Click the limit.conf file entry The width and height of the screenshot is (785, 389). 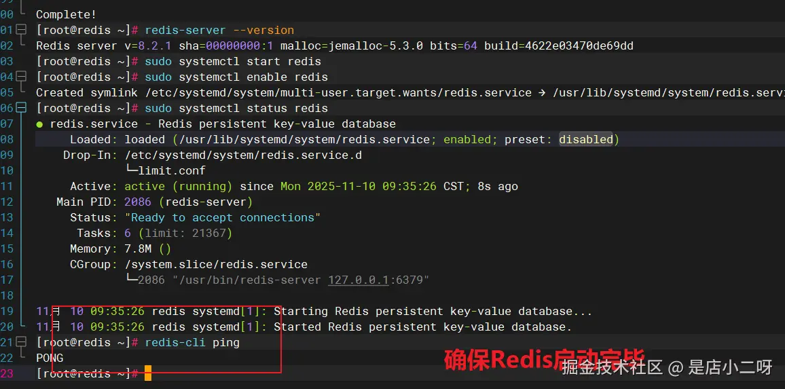(172, 170)
